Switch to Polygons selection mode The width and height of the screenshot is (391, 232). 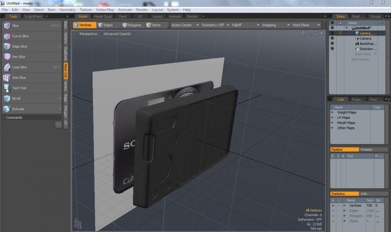click(132, 25)
